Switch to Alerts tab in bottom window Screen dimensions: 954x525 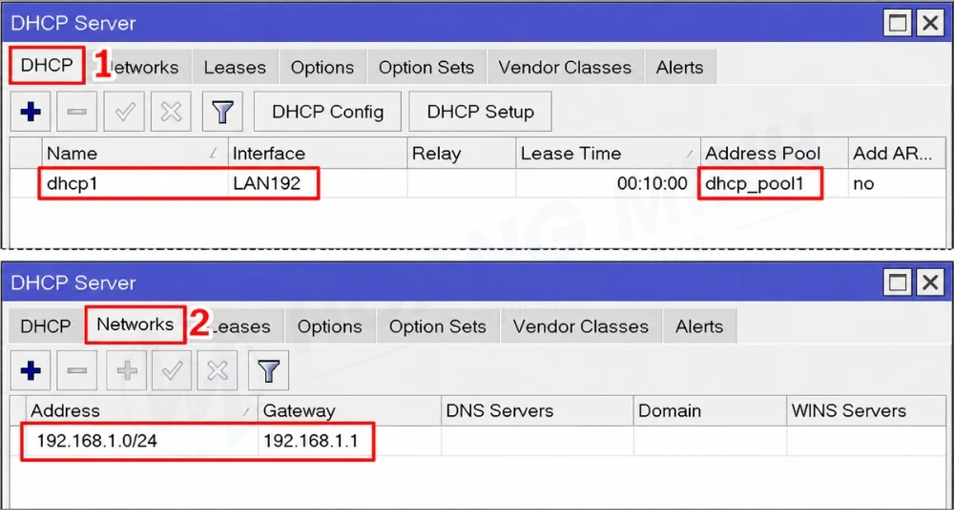point(699,326)
